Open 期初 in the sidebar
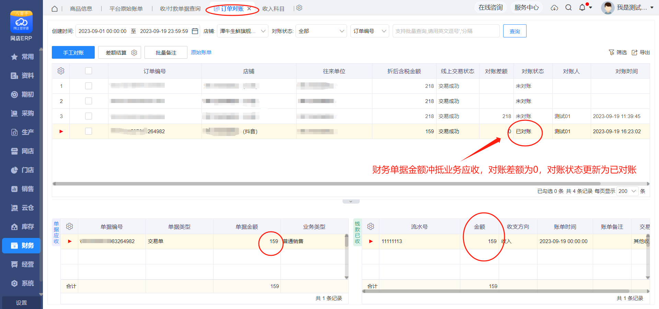 coord(22,94)
